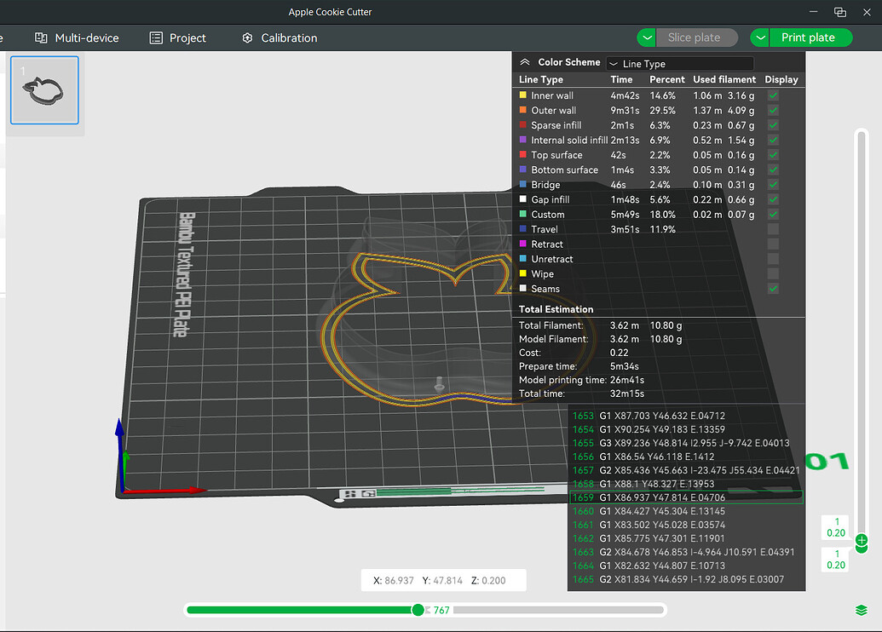Select G-code line 1655 G3 command

pos(686,443)
